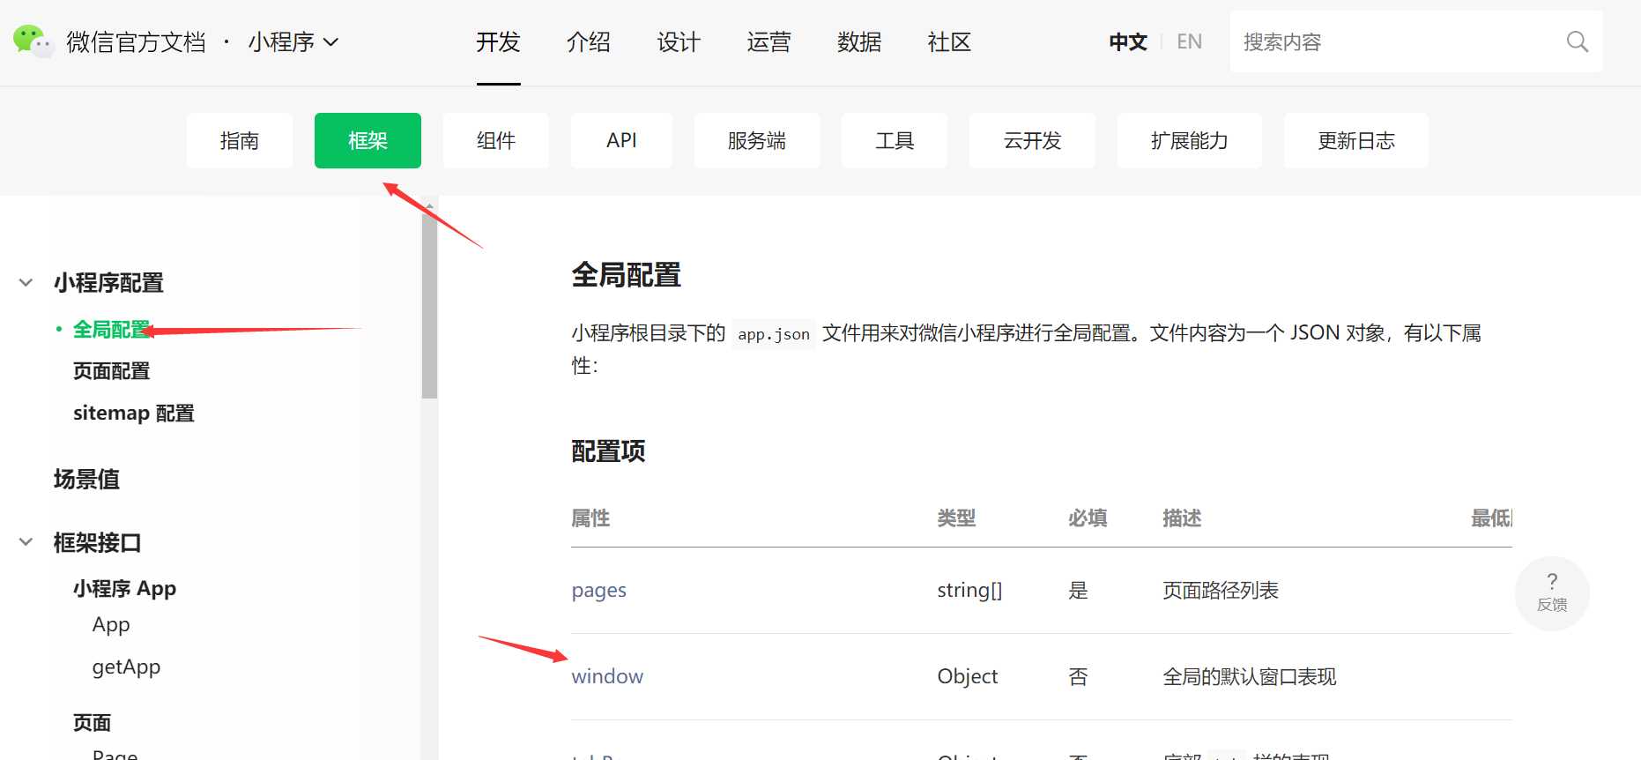The height and width of the screenshot is (760, 1641).
Task: Switch language to 中文
Action: pos(1128,41)
